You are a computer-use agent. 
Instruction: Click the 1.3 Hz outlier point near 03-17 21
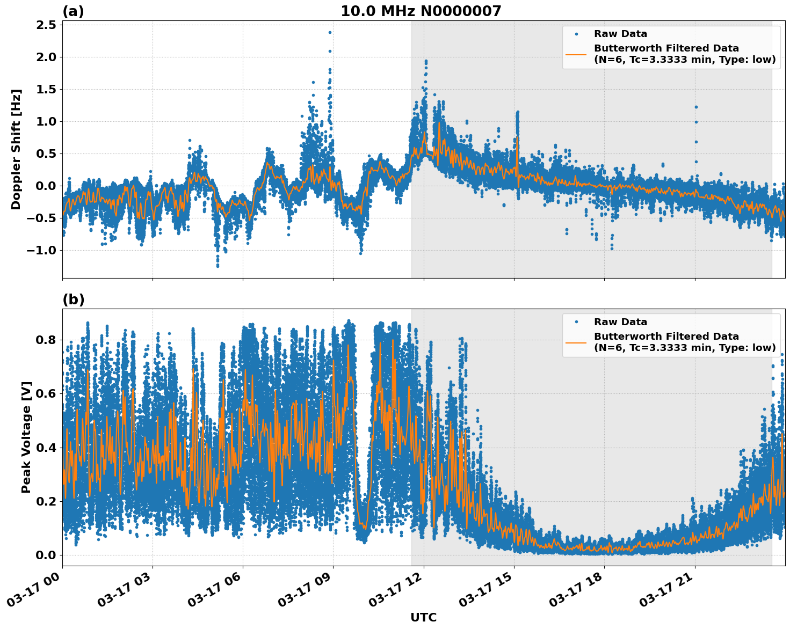pos(696,107)
